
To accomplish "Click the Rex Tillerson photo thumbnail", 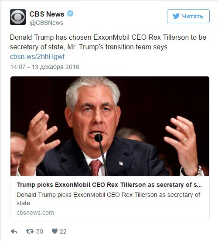I will (x=110, y=126).
